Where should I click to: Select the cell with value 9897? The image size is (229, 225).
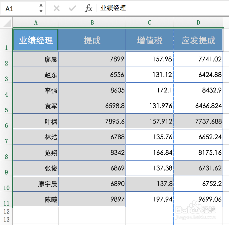[92, 199]
